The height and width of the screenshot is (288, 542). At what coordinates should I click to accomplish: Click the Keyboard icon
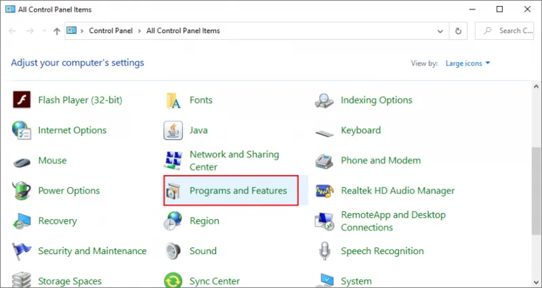point(325,133)
